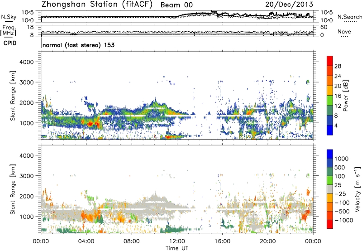This screenshot has width=362, height=251.
Task: Click the '12:00' time axis label
Action: coord(177,241)
